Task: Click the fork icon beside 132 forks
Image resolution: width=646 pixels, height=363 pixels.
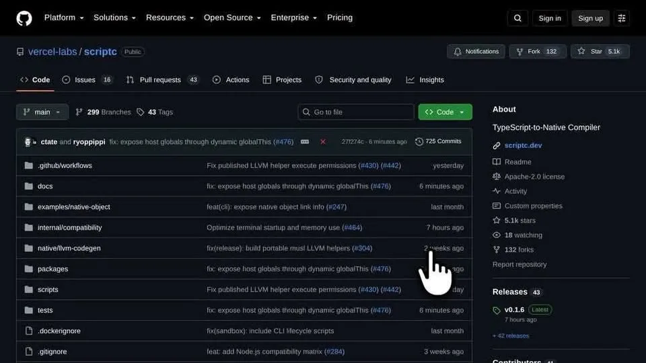Action: pyautogui.click(x=497, y=249)
